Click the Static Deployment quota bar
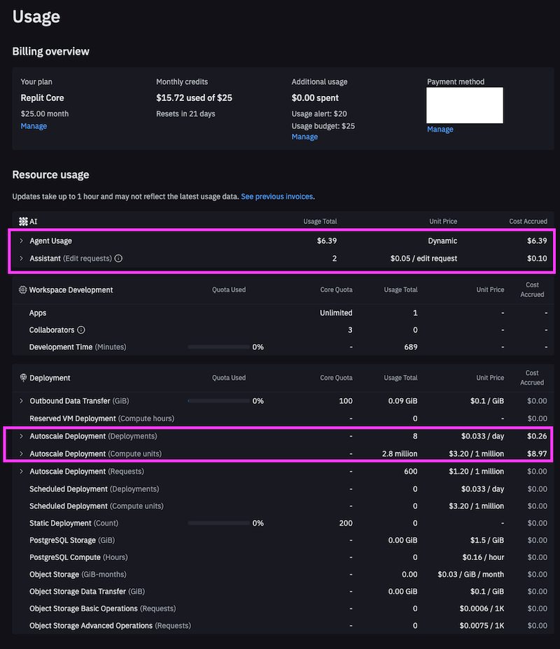The image size is (560, 649). point(218,523)
